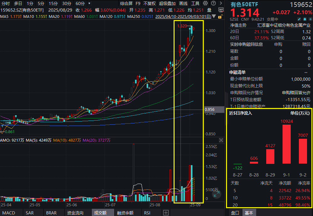The height and width of the screenshot is (216, 313).
Task: Click the help question mark icon
Action: [x=213, y=3]
